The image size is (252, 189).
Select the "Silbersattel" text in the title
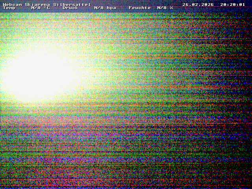coord(72,4)
